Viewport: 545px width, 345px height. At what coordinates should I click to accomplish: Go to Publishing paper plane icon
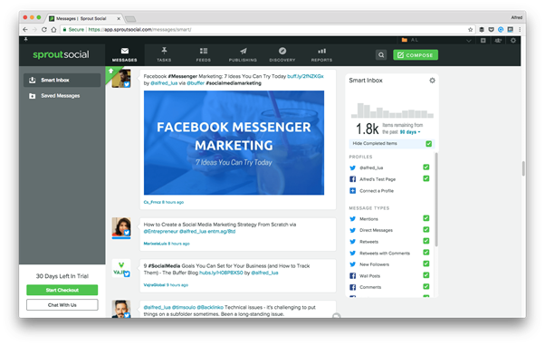click(243, 51)
